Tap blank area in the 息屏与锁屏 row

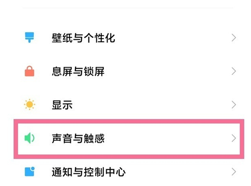click(167, 72)
